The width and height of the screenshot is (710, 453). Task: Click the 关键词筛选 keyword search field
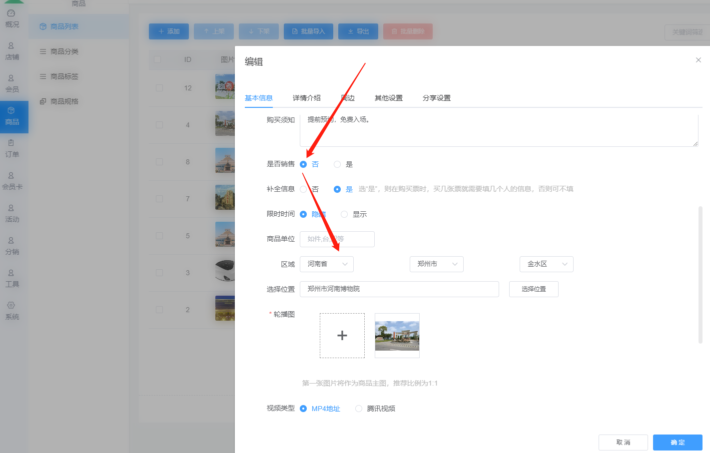coord(688,32)
